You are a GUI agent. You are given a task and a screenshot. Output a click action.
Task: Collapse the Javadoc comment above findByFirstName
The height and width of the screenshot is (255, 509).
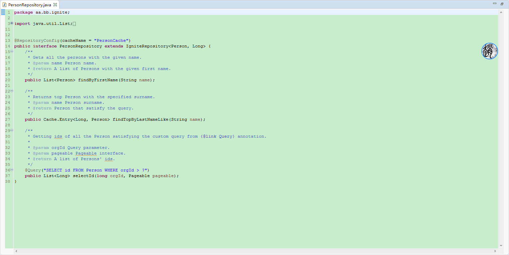pyautogui.click(x=11, y=52)
